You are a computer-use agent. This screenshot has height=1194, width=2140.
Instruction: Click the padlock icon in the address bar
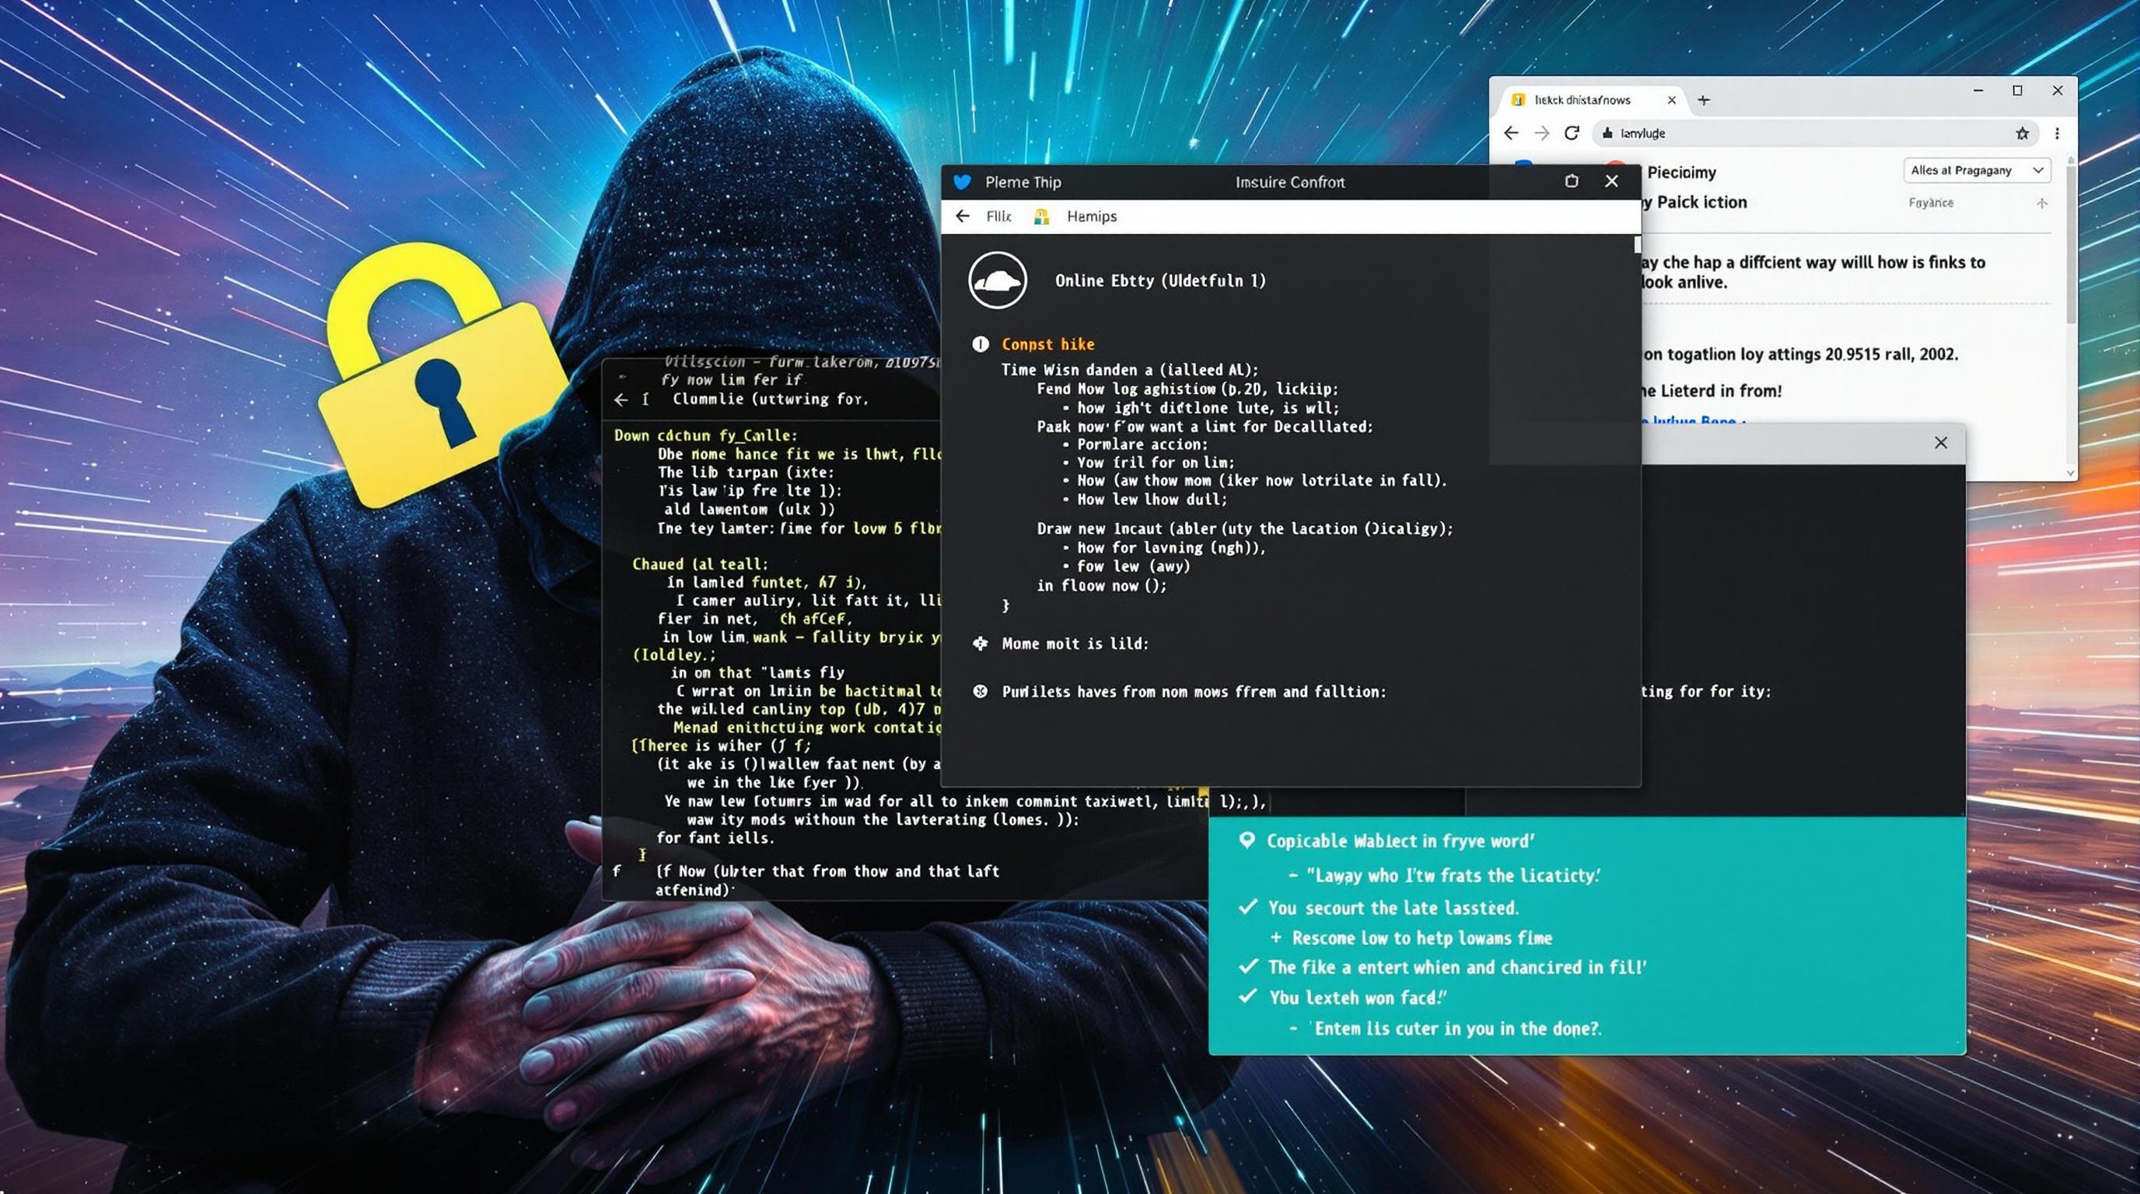[x=1607, y=133]
